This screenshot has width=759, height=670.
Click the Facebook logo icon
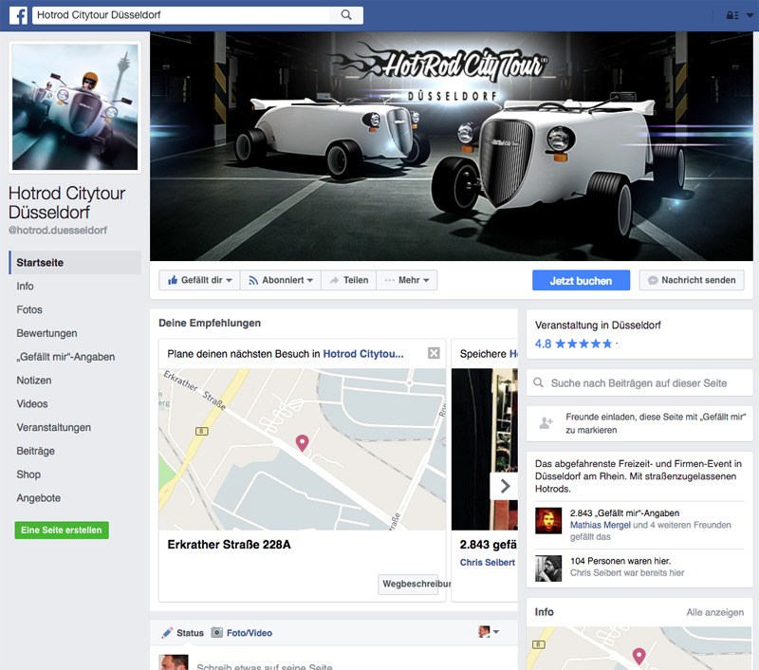pyautogui.click(x=18, y=15)
